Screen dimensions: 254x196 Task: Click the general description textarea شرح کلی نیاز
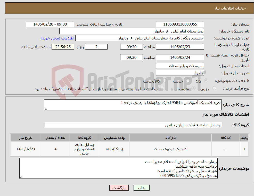pos(133,105)
